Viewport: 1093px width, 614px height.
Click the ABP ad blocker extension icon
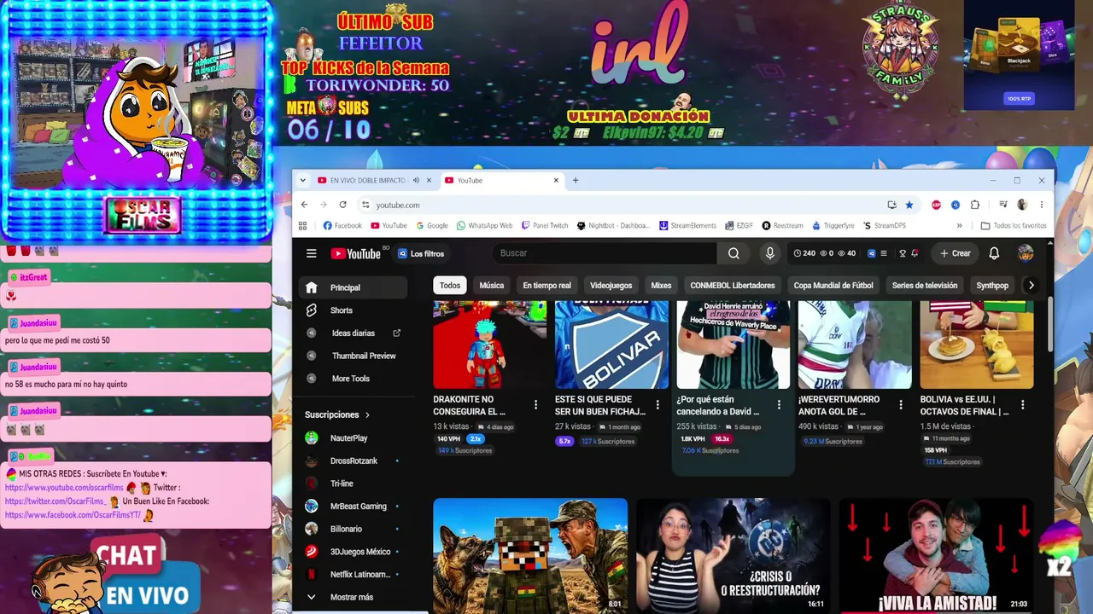[937, 205]
